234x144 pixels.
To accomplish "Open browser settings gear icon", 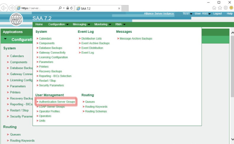I will [225, 8].
